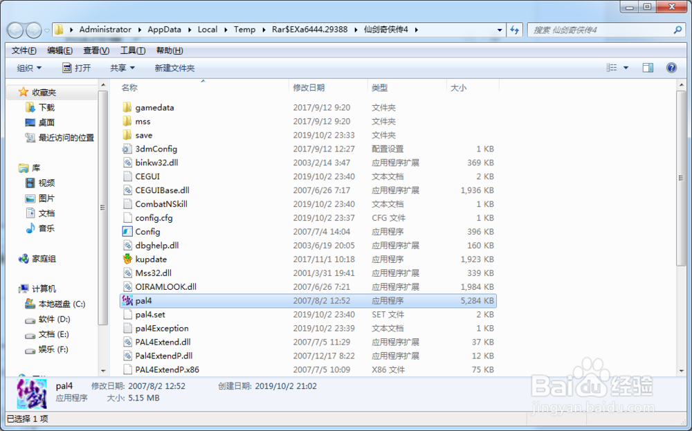The width and height of the screenshot is (692, 431).
Task: Go back with the back arrow
Action: tap(15, 30)
